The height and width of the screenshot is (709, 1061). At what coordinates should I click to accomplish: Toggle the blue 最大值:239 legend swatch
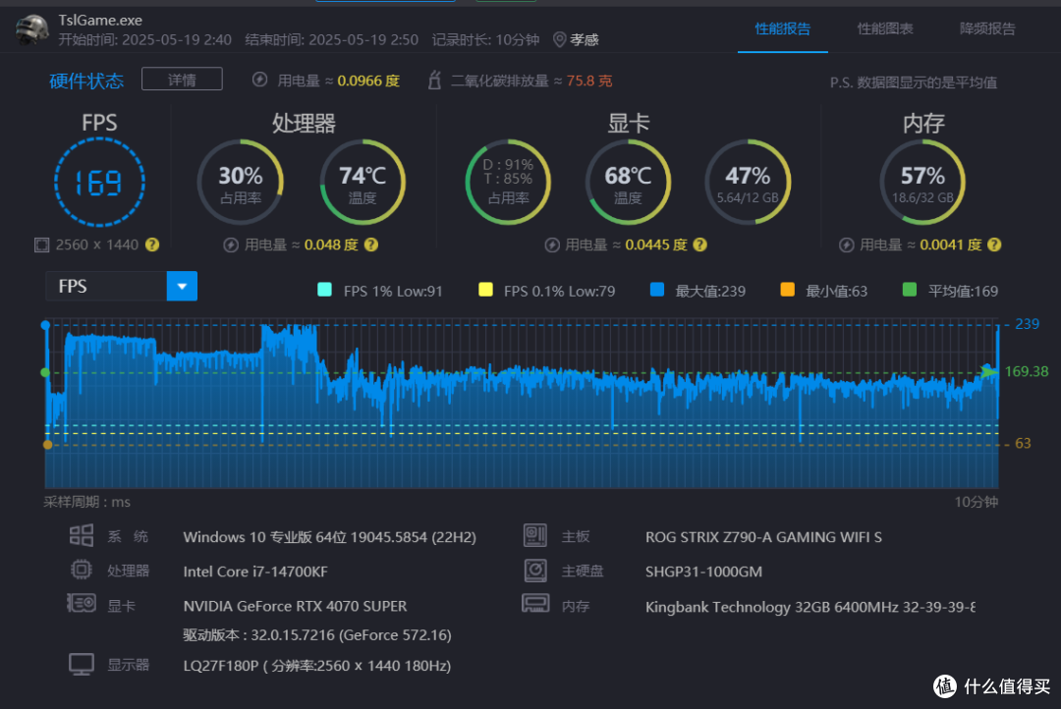click(656, 291)
